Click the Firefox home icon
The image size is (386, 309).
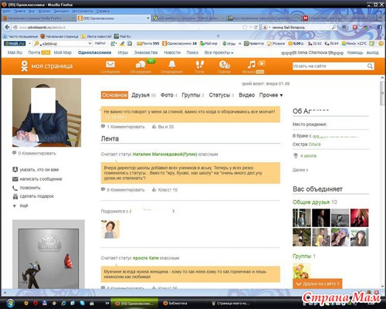coord(344,27)
